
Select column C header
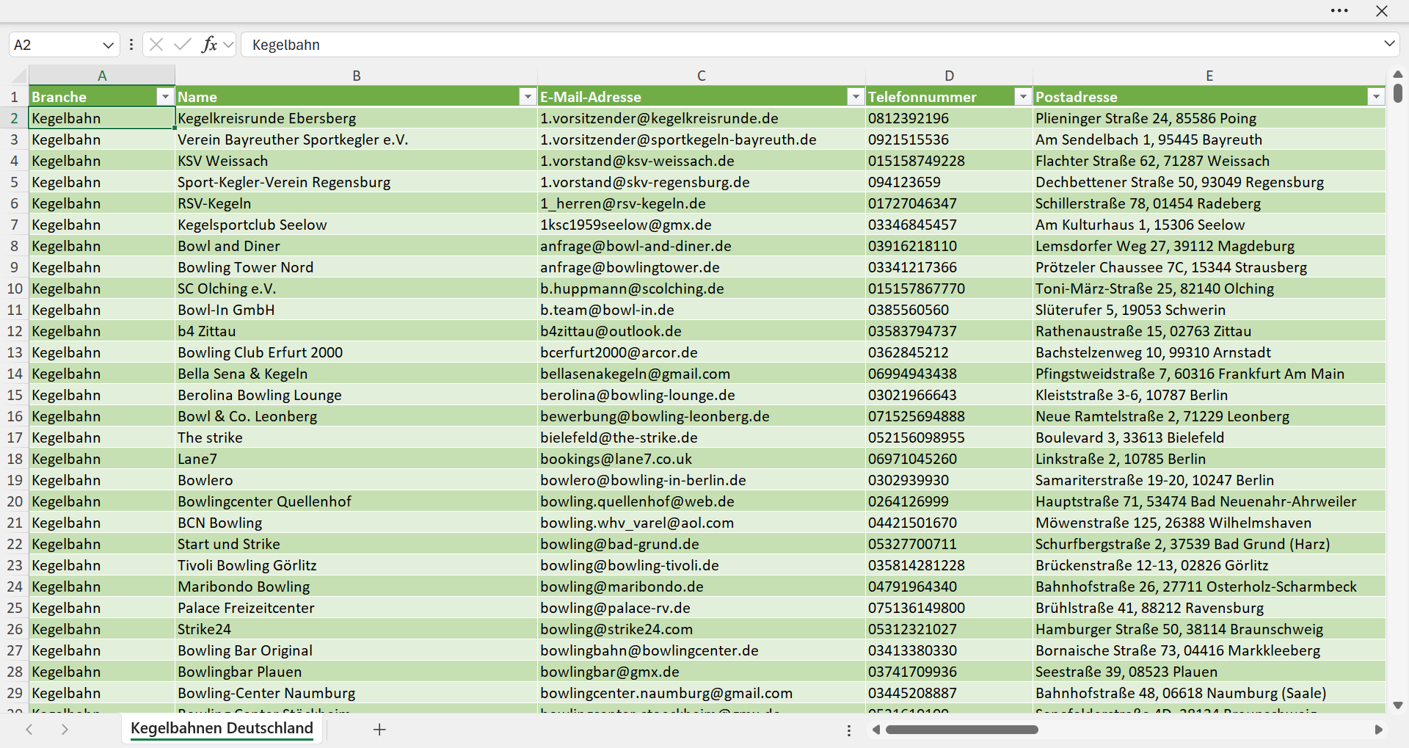702,76
